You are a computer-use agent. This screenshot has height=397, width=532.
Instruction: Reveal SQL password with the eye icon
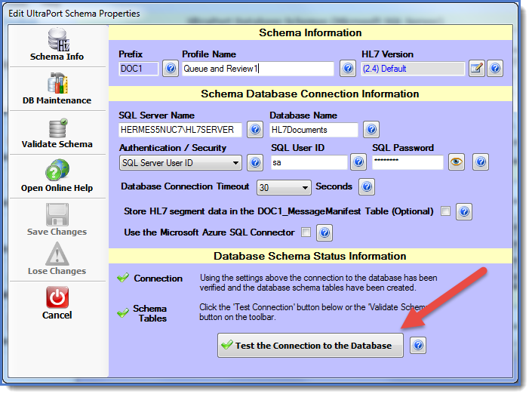pyautogui.click(x=457, y=162)
